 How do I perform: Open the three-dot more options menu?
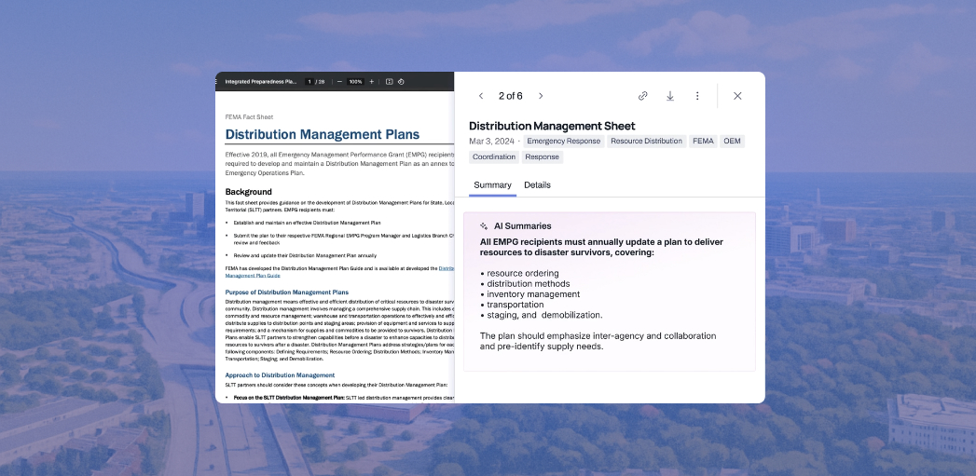coord(697,96)
